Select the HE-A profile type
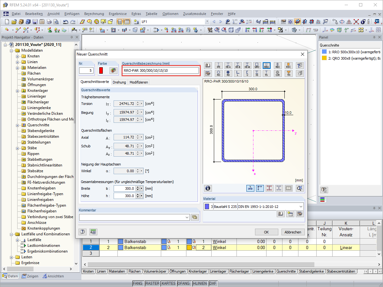Image resolution: width=383 pixels, height=287 pixels. tap(228, 65)
